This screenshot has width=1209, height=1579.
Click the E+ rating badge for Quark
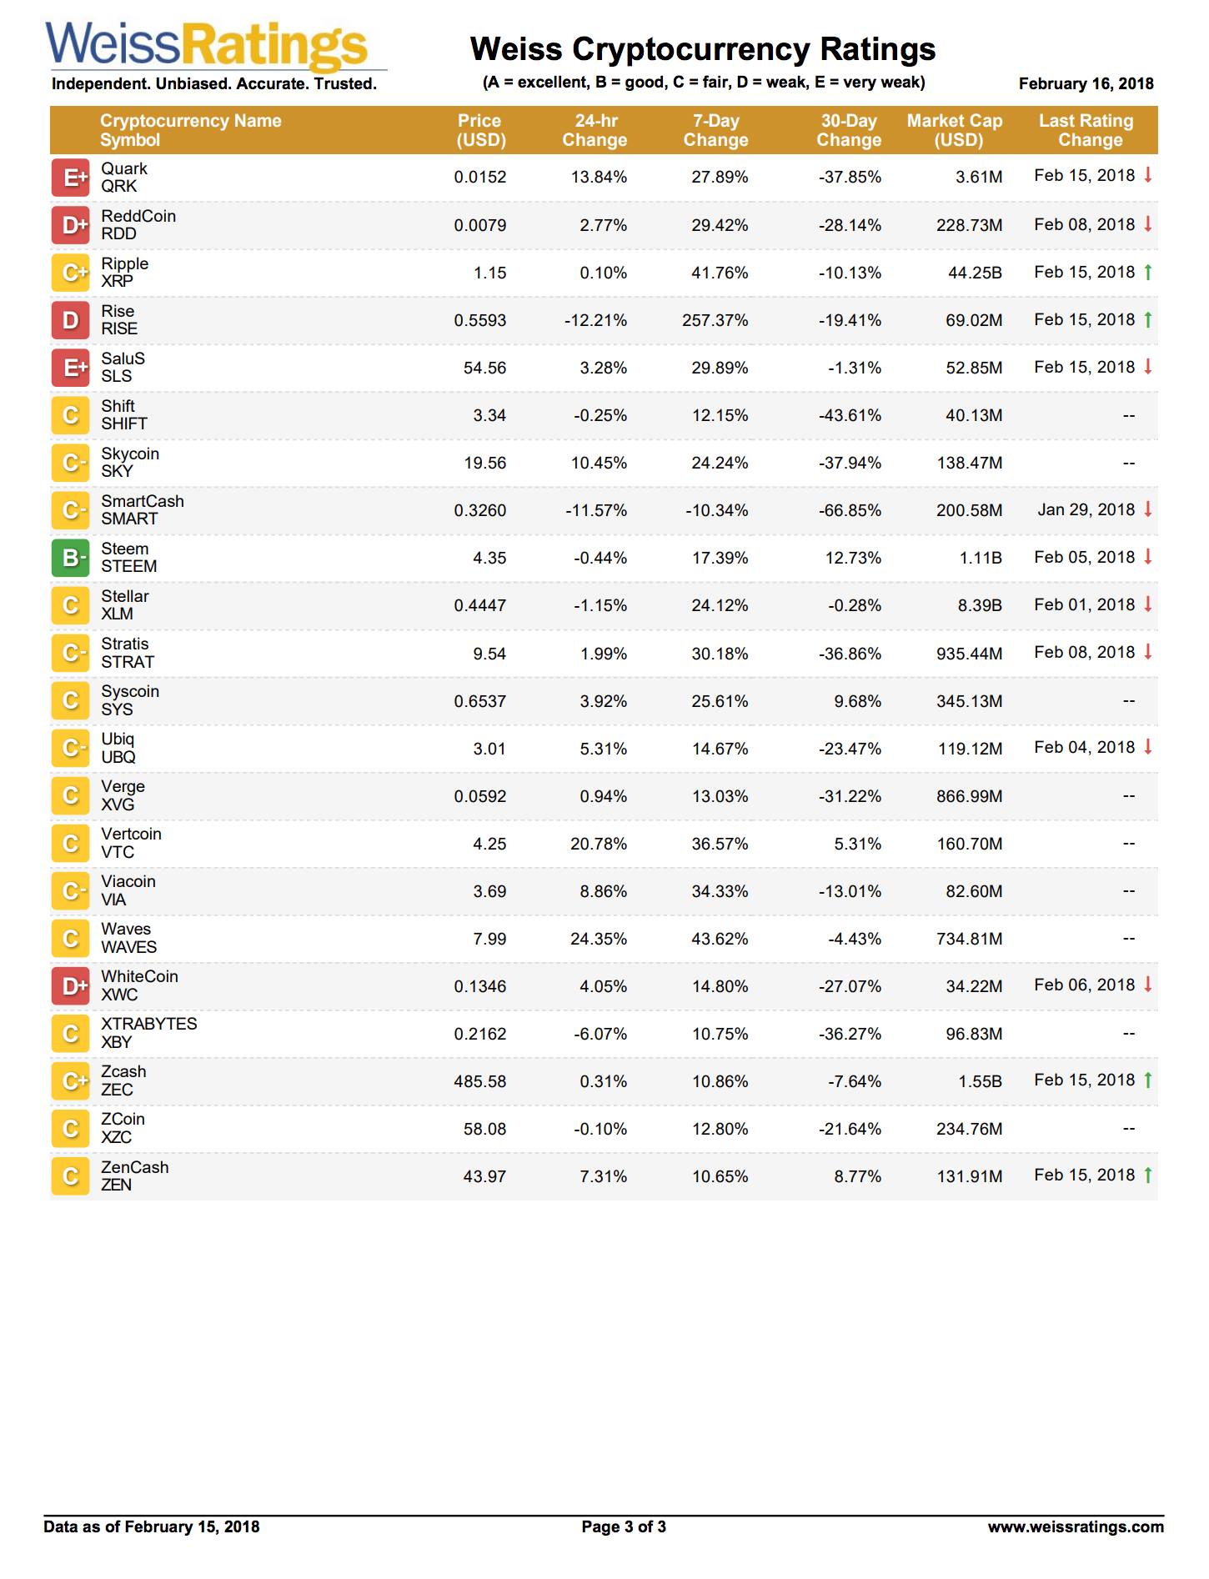pyautogui.click(x=71, y=178)
